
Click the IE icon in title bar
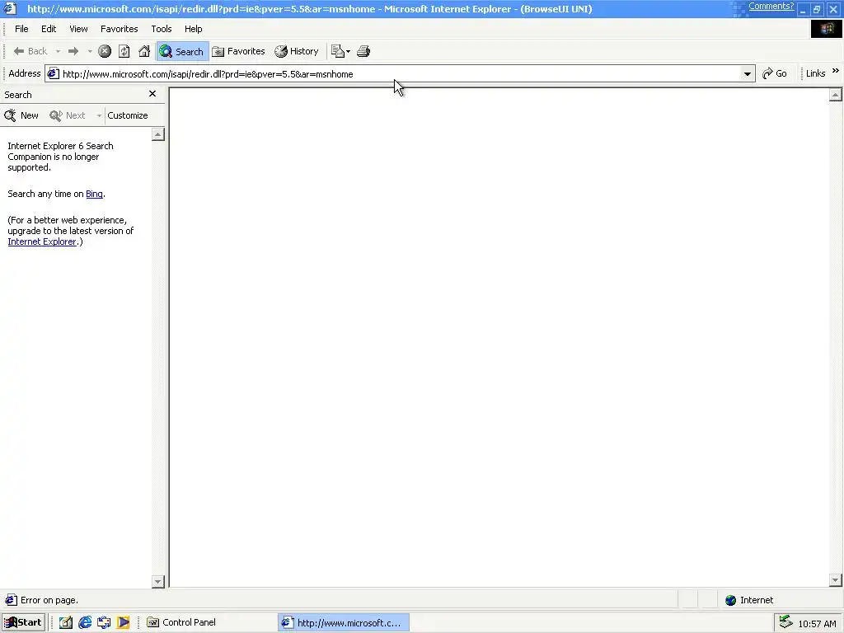click(10, 8)
